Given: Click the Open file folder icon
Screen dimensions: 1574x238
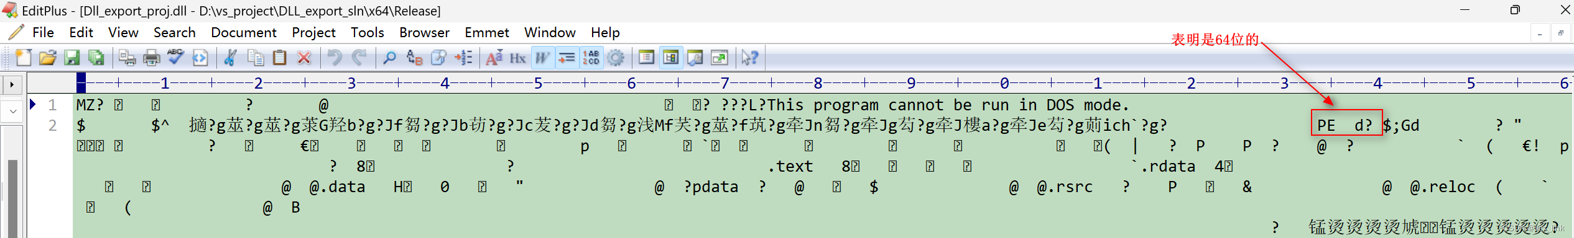Looking at the screenshot, I should click(x=48, y=58).
